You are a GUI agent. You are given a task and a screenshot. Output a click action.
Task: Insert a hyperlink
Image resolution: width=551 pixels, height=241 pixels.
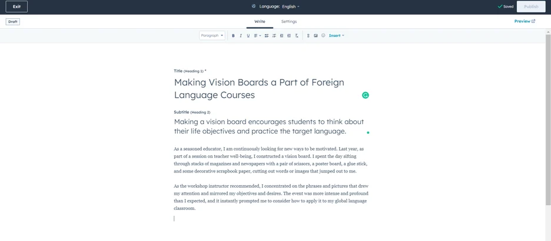tap(308, 36)
